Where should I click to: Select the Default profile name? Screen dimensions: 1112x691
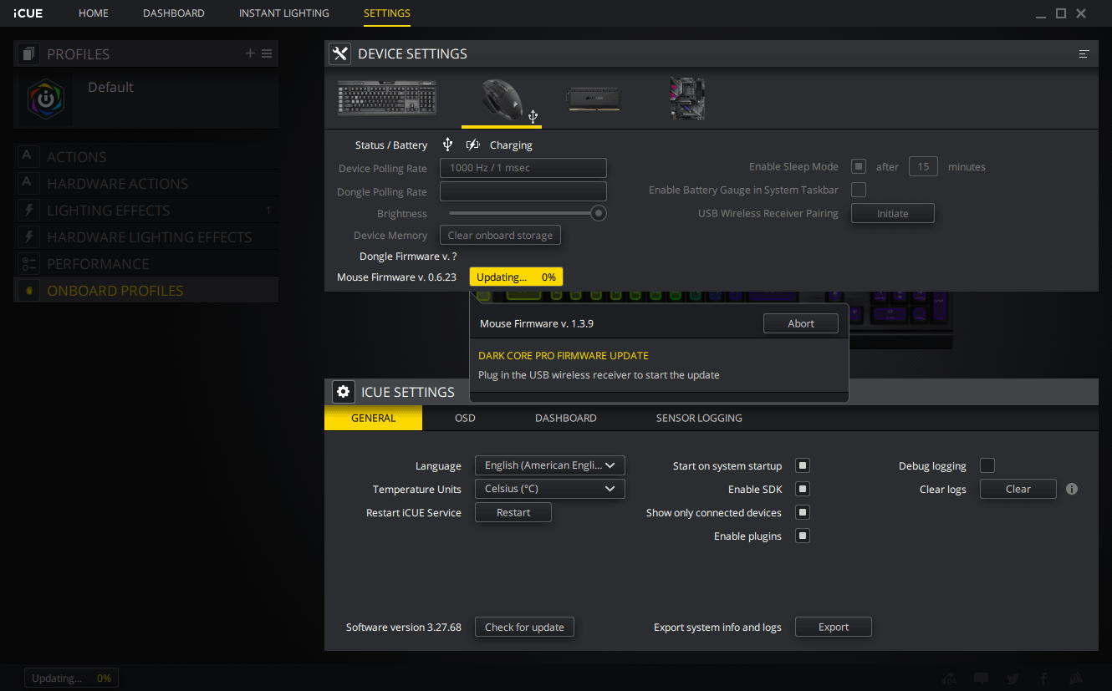pos(110,87)
